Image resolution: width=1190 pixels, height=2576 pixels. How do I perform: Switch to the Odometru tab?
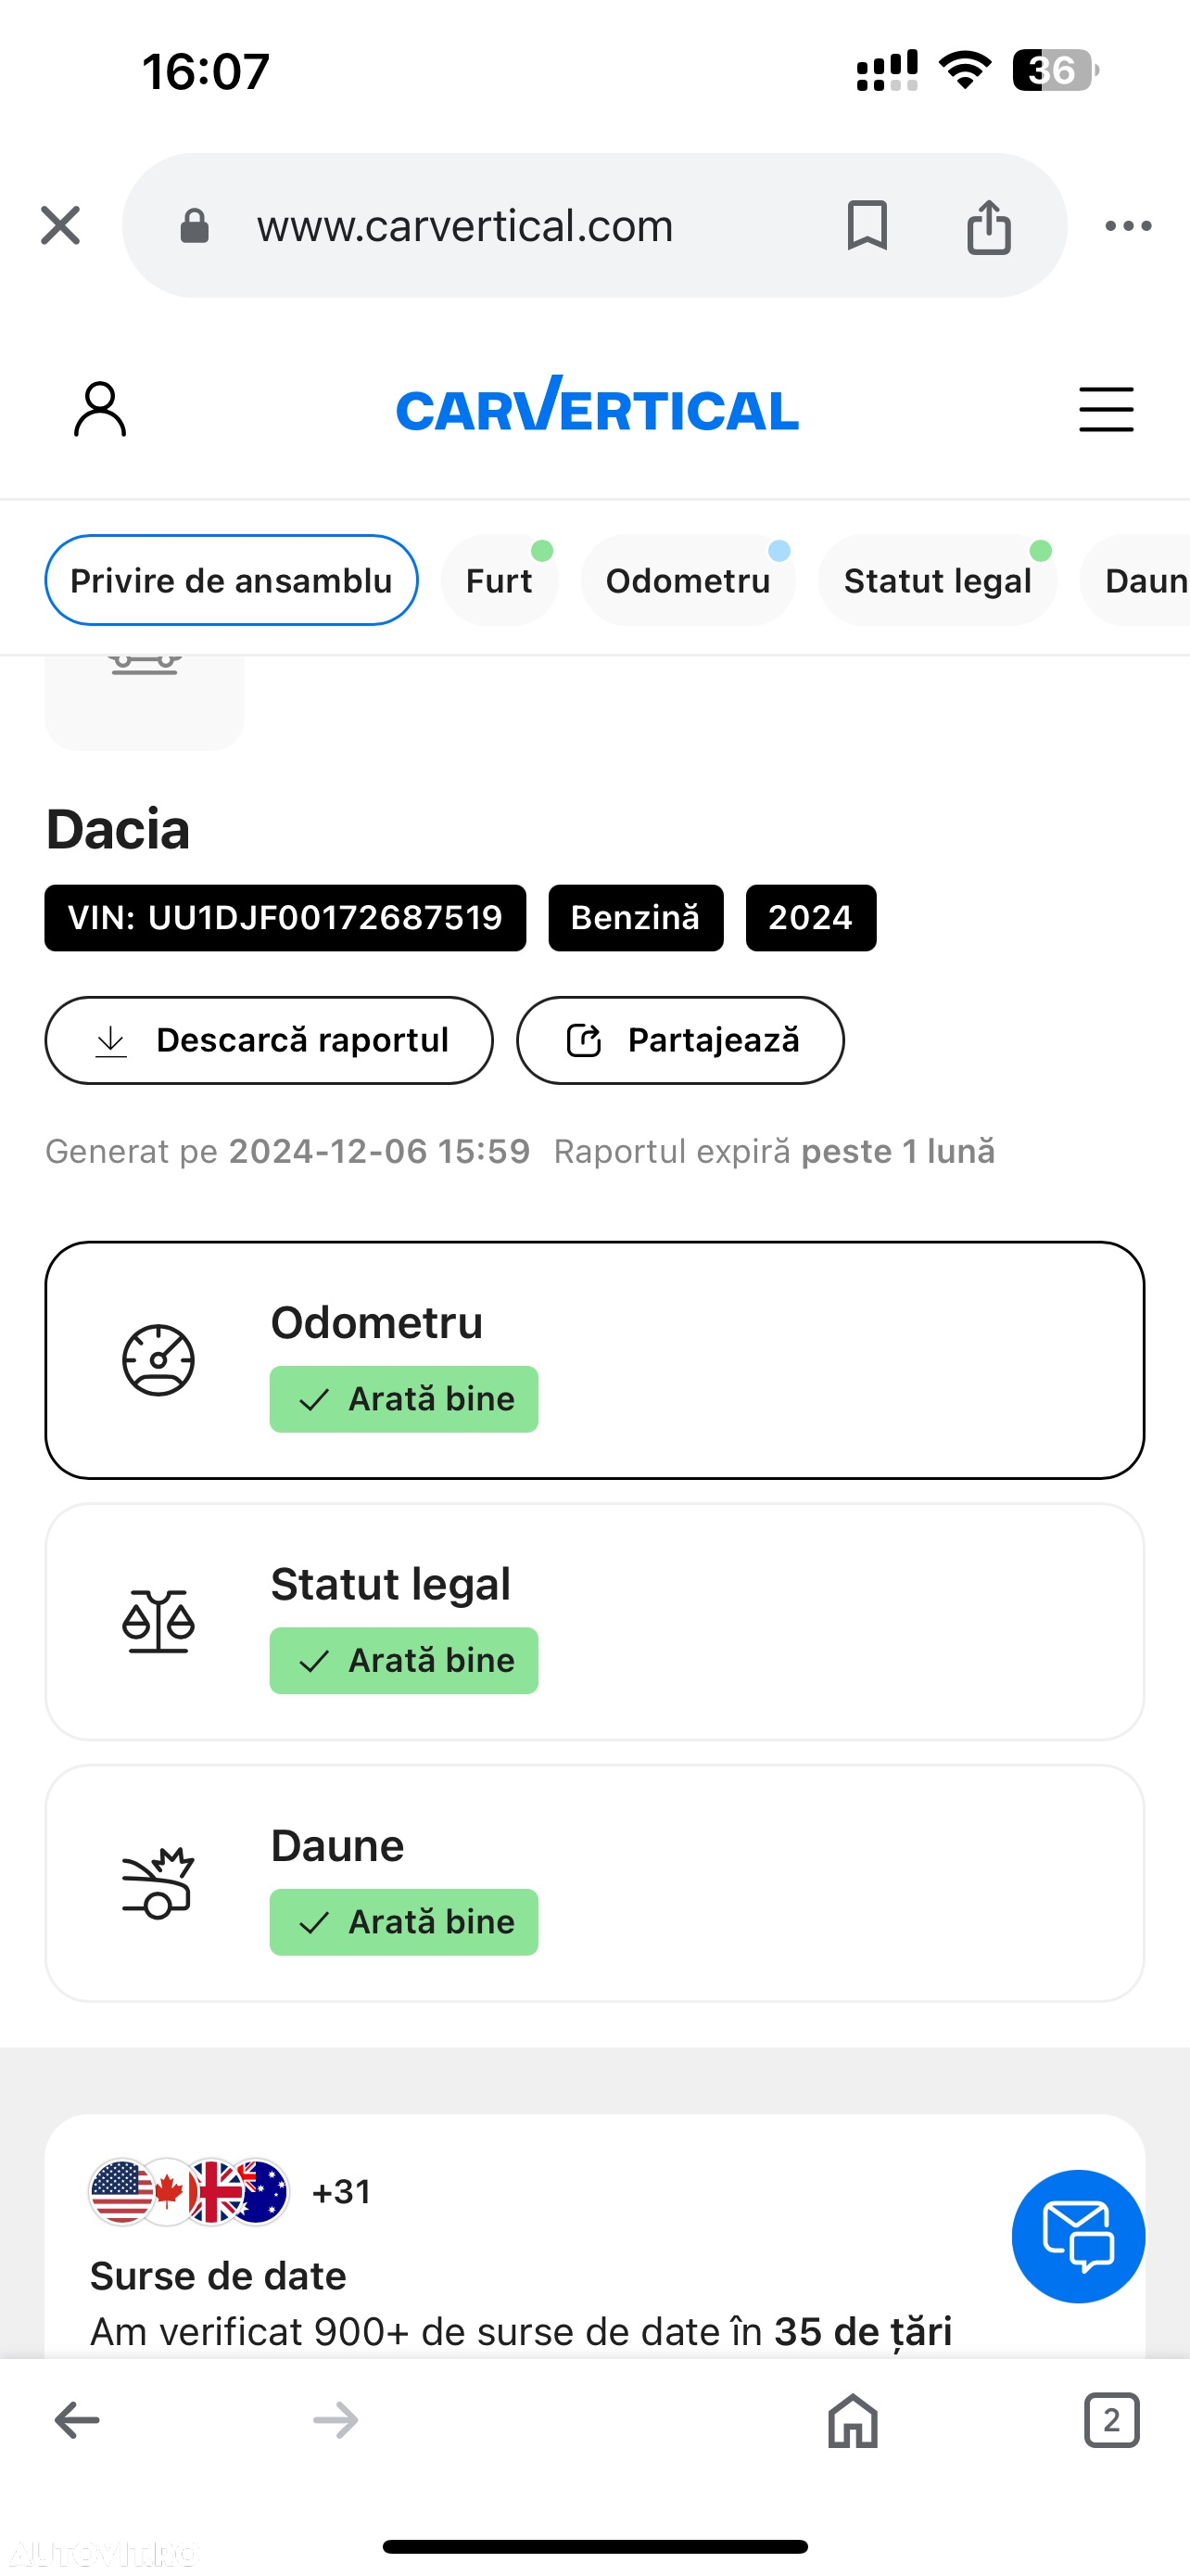coord(688,580)
